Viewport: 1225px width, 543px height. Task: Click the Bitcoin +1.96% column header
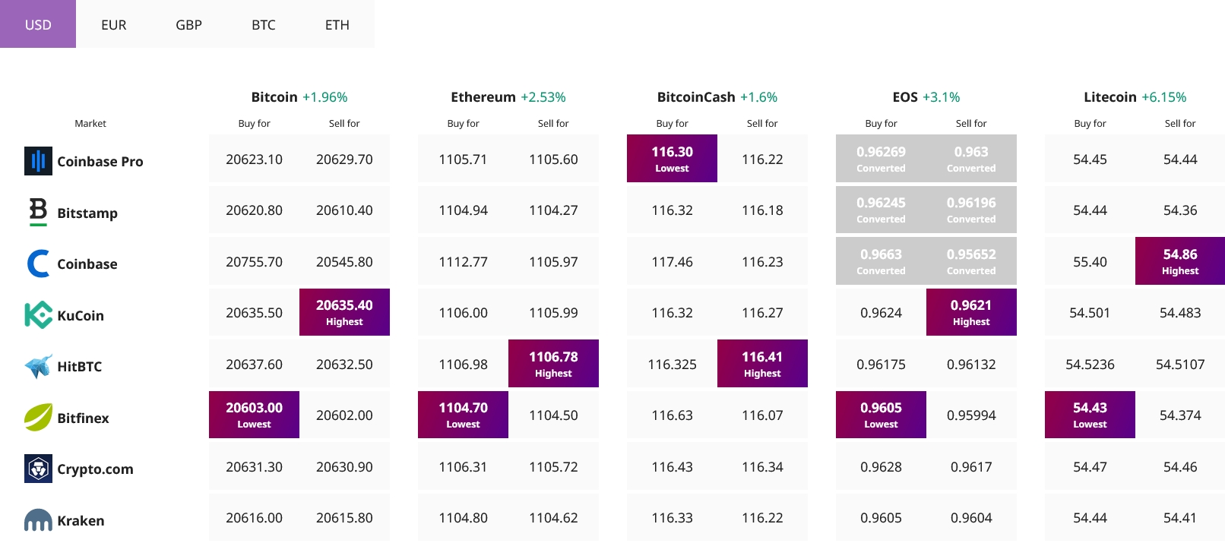[x=299, y=97]
